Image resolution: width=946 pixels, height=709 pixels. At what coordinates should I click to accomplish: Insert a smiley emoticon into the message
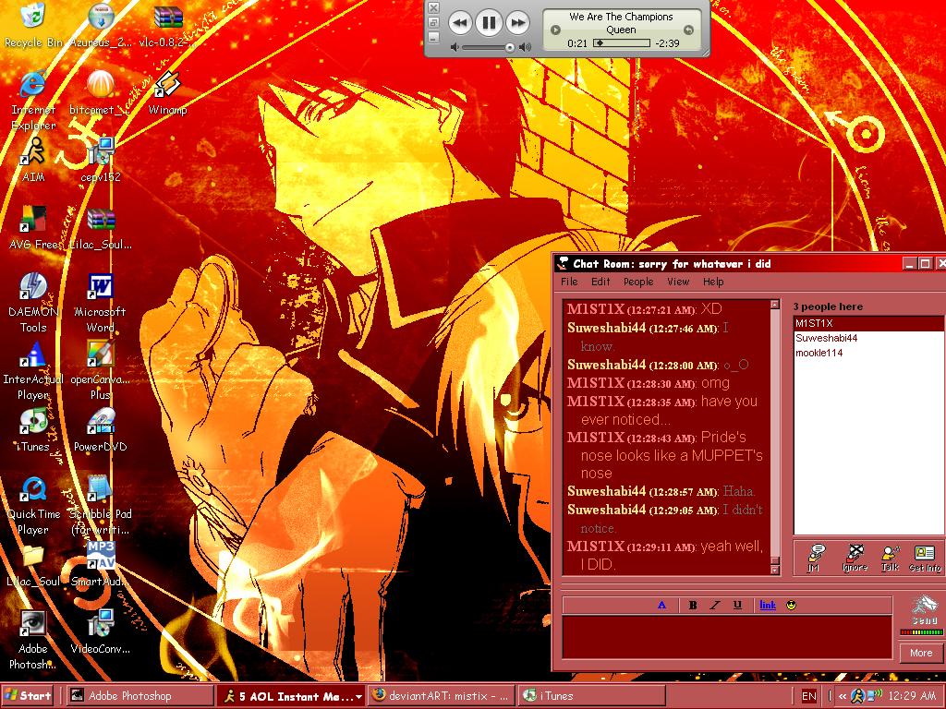pos(791,605)
